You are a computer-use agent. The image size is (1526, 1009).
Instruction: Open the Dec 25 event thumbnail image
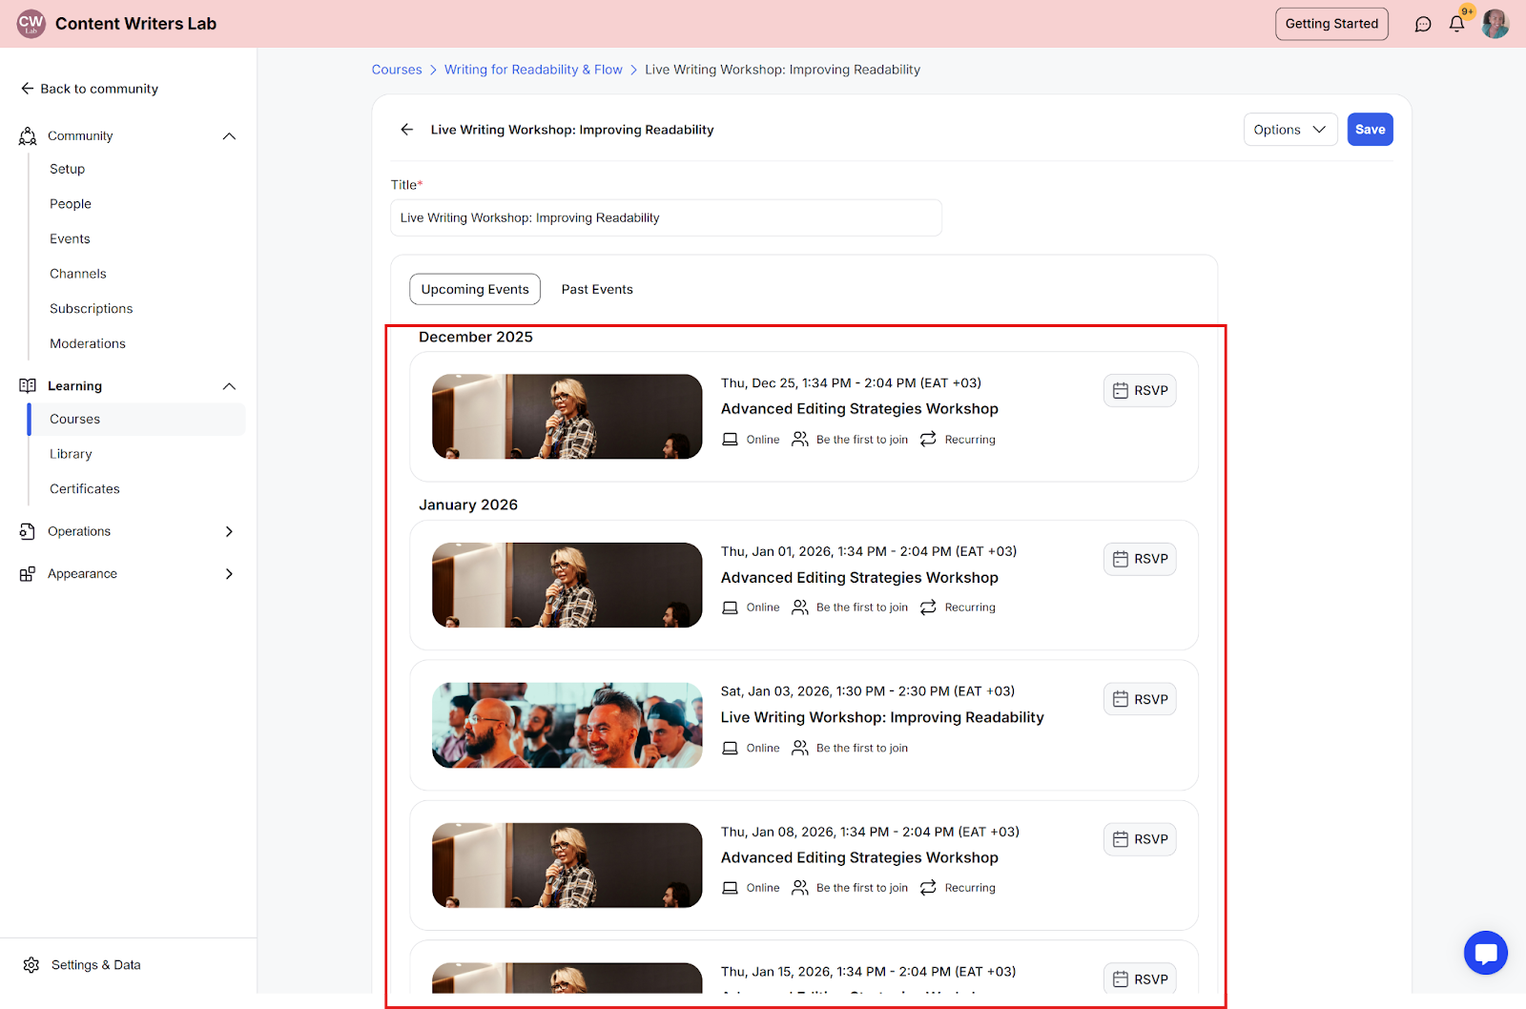[567, 417]
